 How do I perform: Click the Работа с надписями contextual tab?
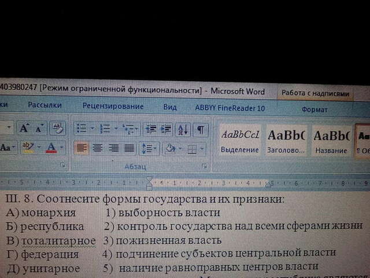click(315, 93)
